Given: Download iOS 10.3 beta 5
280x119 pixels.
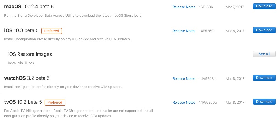Looking at the screenshot, I should [264, 30].
